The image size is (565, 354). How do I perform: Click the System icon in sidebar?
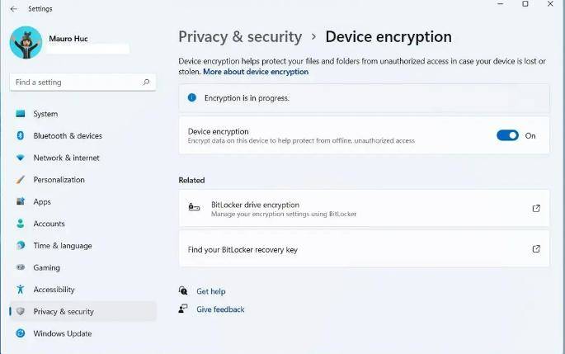pyautogui.click(x=21, y=114)
